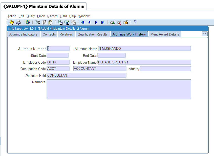The image size is (214, 156).
Task: Click the Delete Record icon
Action: [x=119, y=22]
